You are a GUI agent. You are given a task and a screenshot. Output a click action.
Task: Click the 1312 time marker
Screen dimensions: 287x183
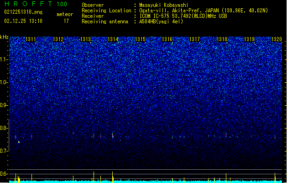[x=58, y=39]
